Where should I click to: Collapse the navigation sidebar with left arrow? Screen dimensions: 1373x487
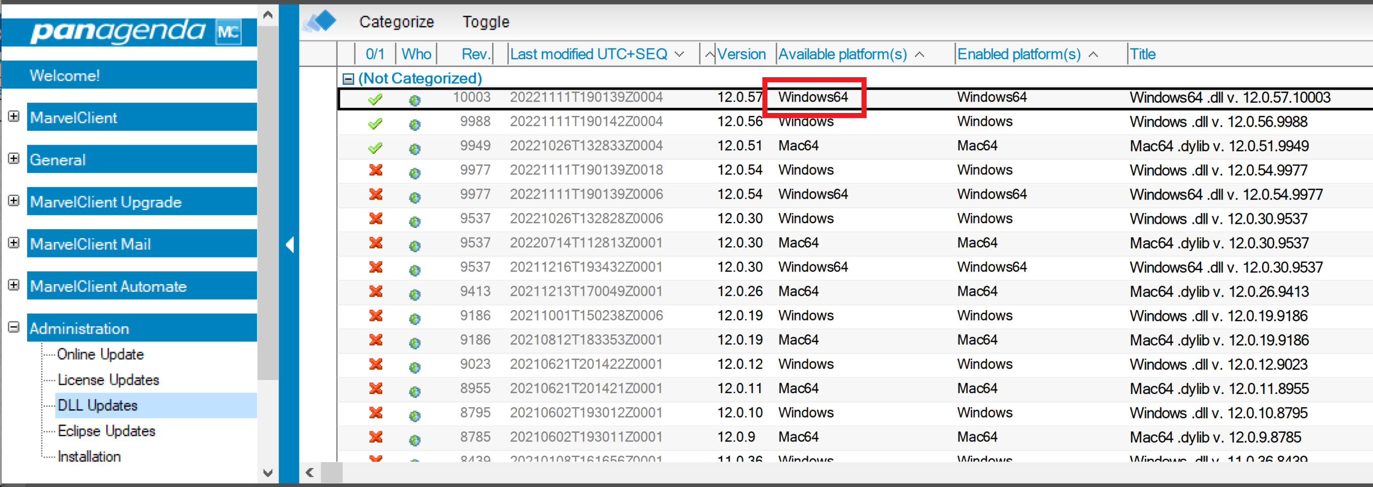289,245
